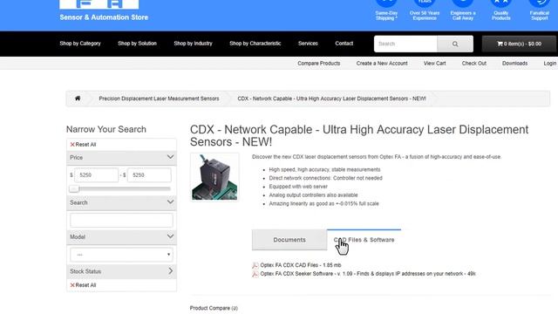Click 'Analog output controllers also available' text
558x314 pixels.
[313, 195]
